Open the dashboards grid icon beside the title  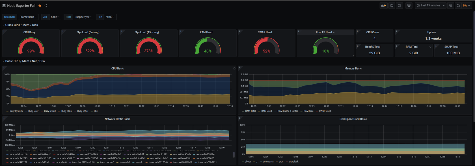pos(4,6)
